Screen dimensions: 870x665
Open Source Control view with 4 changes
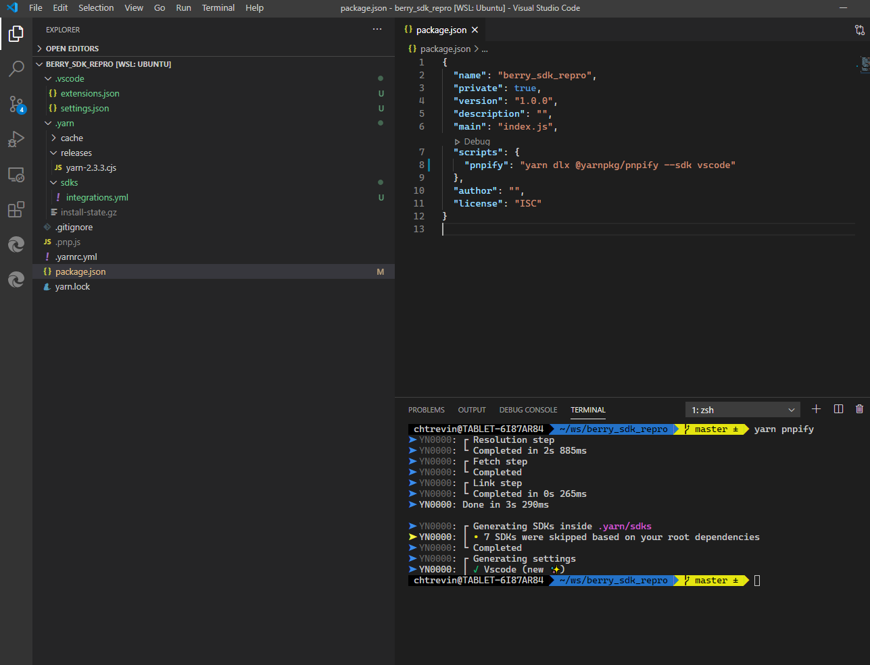pyautogui.click(x=16, y=104)
